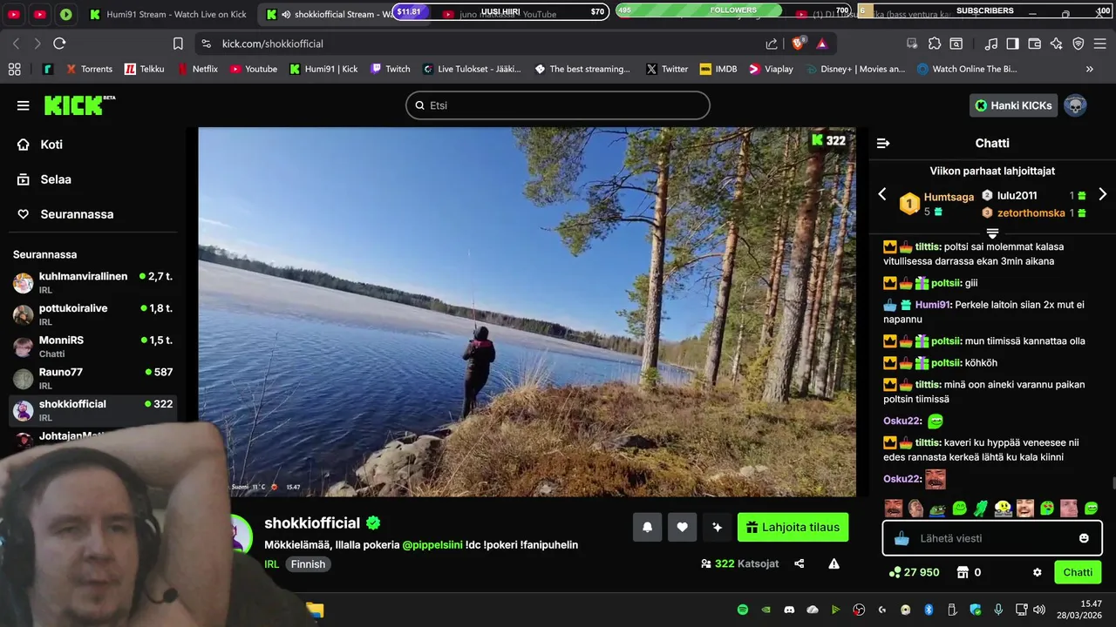Viewport: 1116px width, 627px height.
Task: Open Brave Wallet icon in toolbar
Action: pos(1035,44)
